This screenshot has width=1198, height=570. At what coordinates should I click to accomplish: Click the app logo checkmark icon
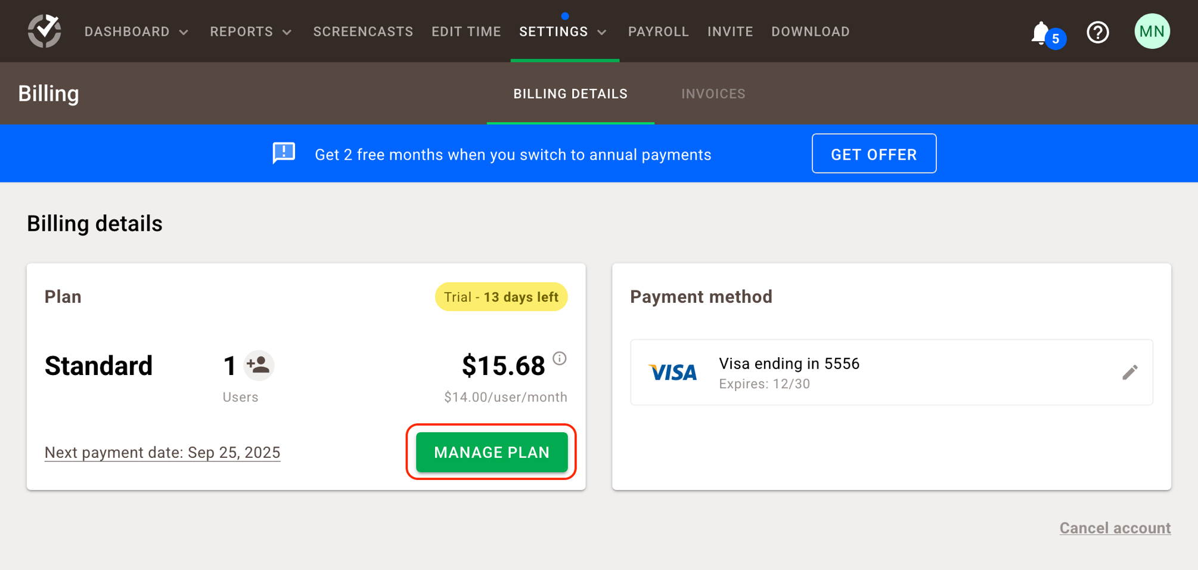(45, 30)
